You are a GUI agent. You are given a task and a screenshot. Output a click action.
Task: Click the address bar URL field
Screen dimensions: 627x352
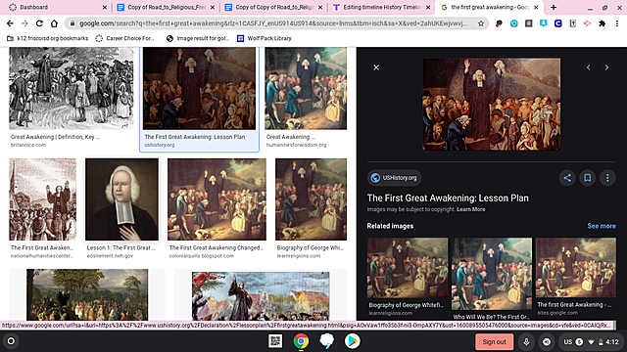click(272, 23)
